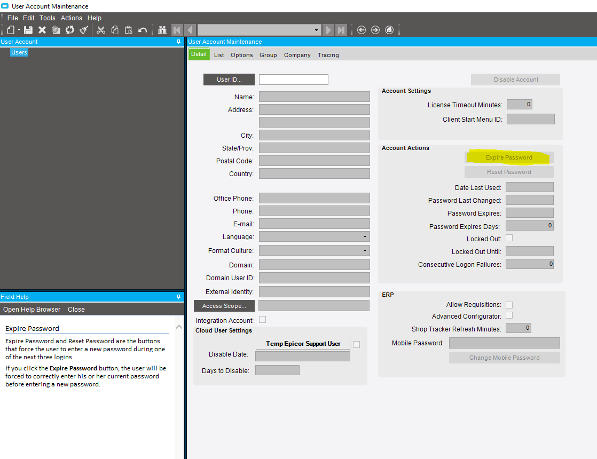Enable the Allow Requisitions checkbox

point(509,305)
